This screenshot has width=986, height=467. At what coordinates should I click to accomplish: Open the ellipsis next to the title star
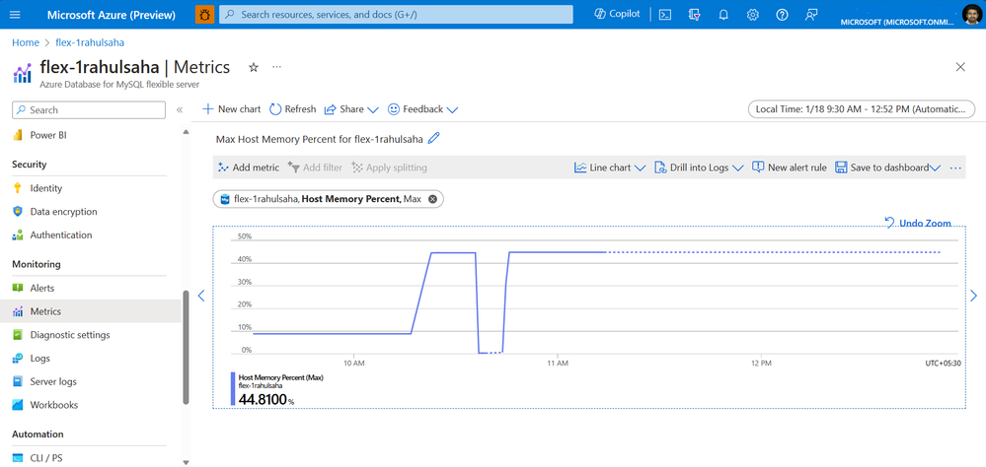(x=276, y=67)
